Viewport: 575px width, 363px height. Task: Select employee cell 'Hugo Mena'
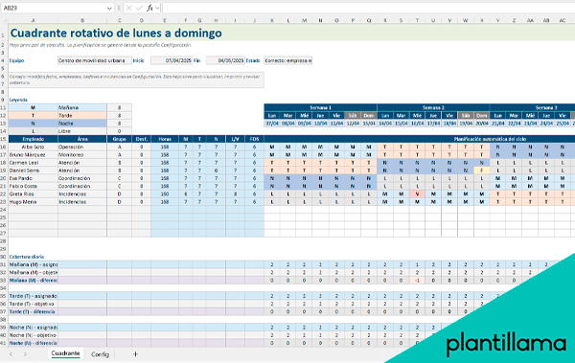[33, 202]
